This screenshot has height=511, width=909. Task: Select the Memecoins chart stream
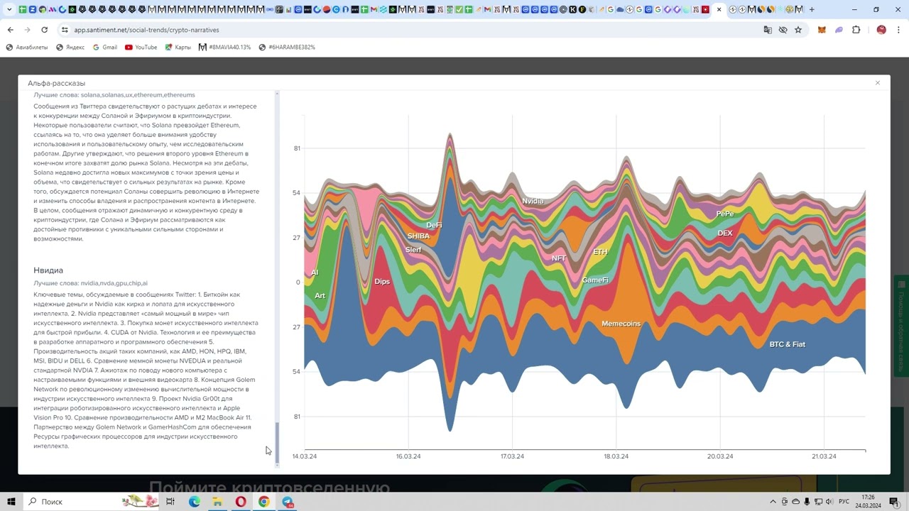point(621,324)
